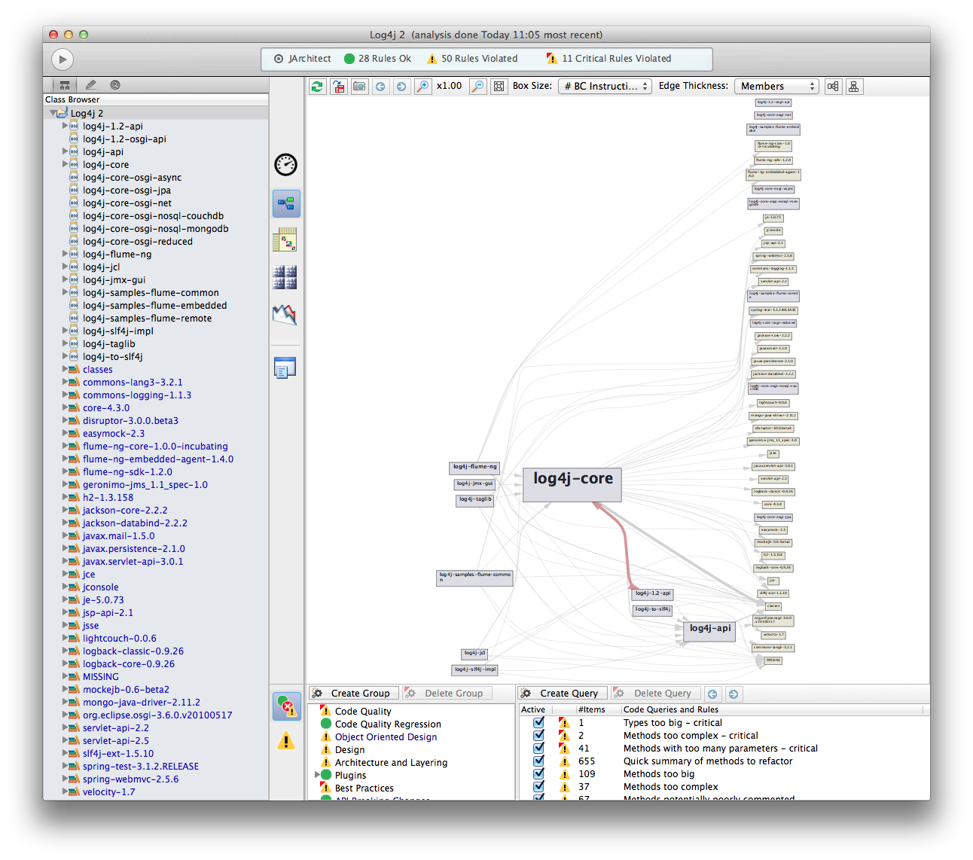Sort by the Active column header
Viewport: 973px width, 860px height.
[x=535, y=709]
